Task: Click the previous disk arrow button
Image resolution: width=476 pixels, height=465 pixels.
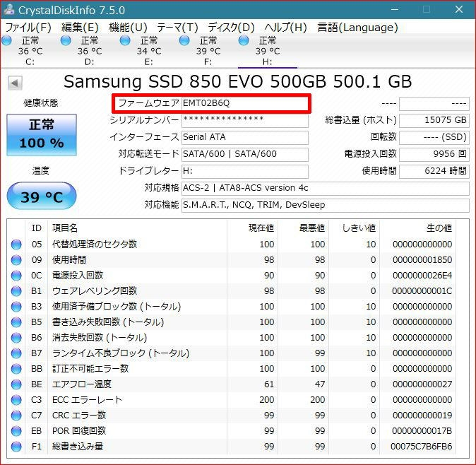Action: pos(15,83)
